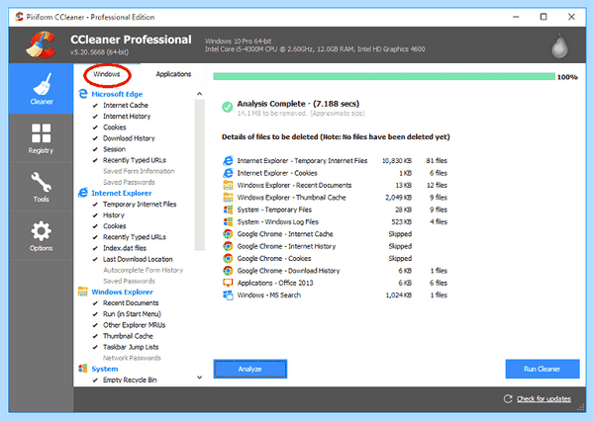The image size is (594, 421).
Task: Click Chrome icon beside Google Chrome - Internet Cache
Action: pyautogui.click(x=228, y=234)
